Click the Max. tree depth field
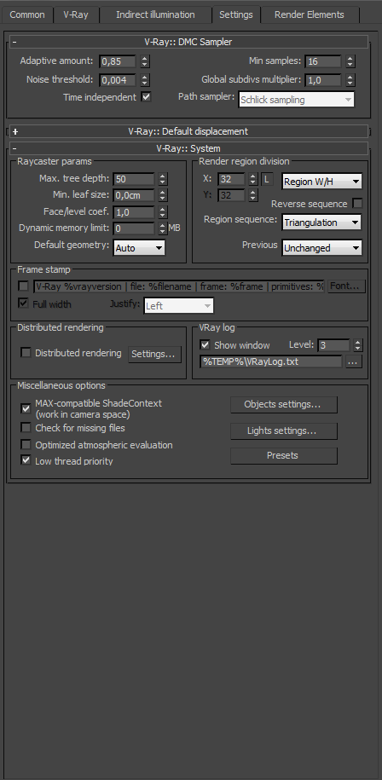The width and height of the screenshot is (382, 780). coord(135,179)
